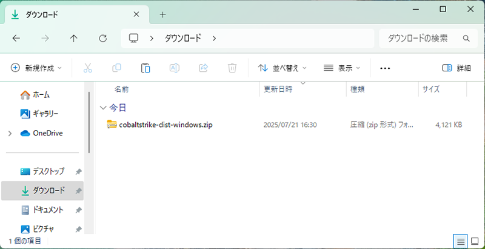Collapse the 今日 group

[102, 108]
